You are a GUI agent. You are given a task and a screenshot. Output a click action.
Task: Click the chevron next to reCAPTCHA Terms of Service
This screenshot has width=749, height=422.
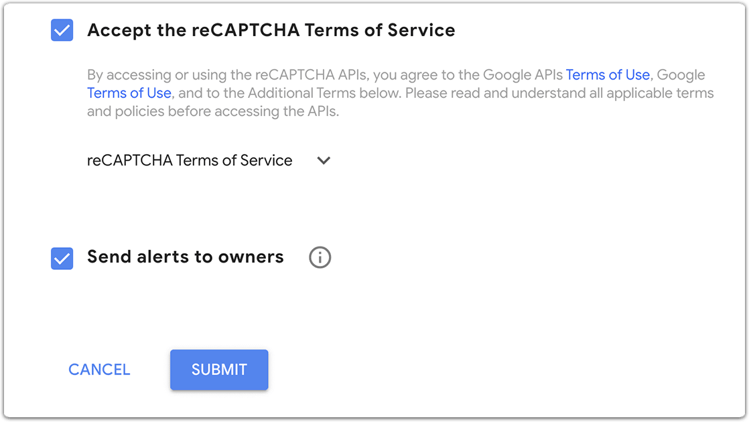(x=324, y=160)
